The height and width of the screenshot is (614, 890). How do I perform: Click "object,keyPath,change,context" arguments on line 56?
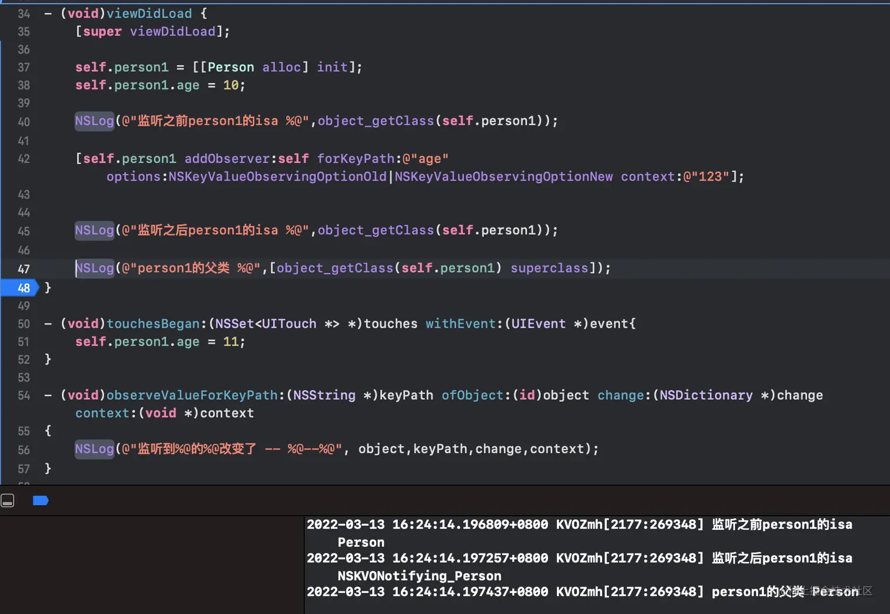[x=471, y=449]
